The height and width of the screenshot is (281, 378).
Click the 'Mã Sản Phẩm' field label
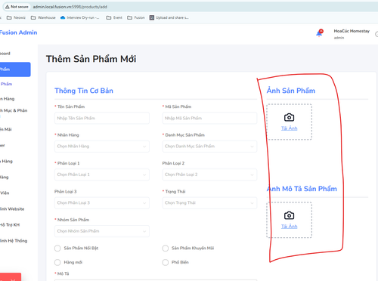(x=178, y=107)
